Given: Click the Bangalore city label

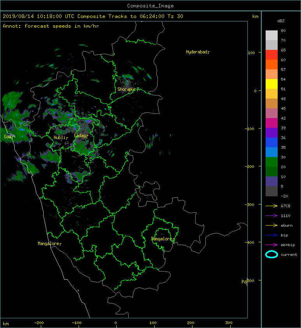Looking at the screenshot, I should click(162, 239).
